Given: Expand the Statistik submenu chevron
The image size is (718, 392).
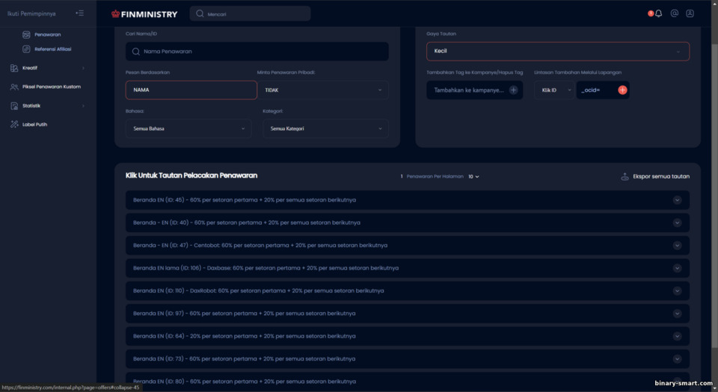Looking at the screenshot, I should pyautogui.click(x=83, y=106).
